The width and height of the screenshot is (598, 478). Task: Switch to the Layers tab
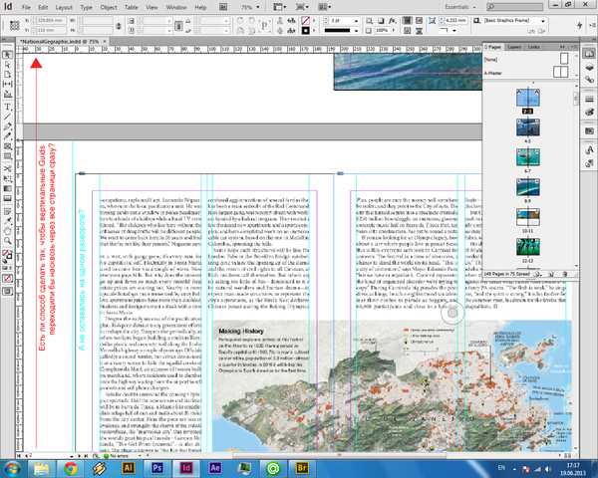point(514,47)
